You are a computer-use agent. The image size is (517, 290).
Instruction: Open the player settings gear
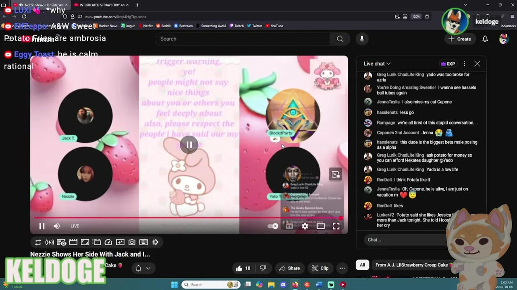pos(305,226)
